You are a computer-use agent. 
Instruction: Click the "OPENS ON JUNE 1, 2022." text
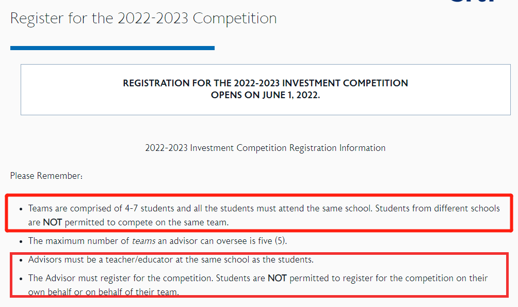coord(265,95)
